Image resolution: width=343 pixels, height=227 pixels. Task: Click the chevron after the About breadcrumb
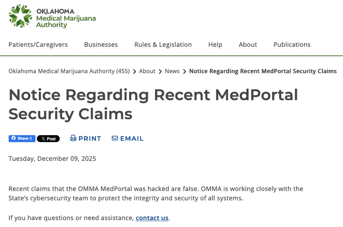[x=160, y=71]
